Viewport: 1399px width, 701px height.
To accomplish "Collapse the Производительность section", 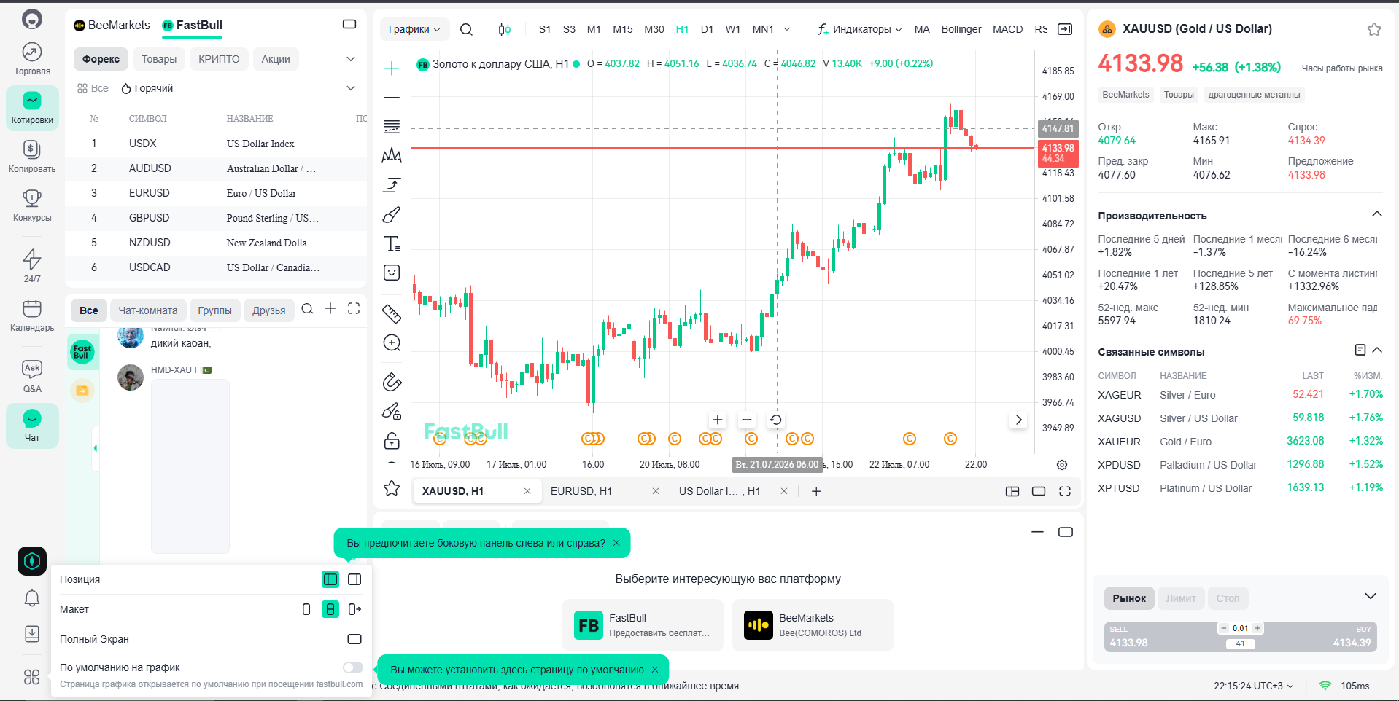I will click(1377, 214).
